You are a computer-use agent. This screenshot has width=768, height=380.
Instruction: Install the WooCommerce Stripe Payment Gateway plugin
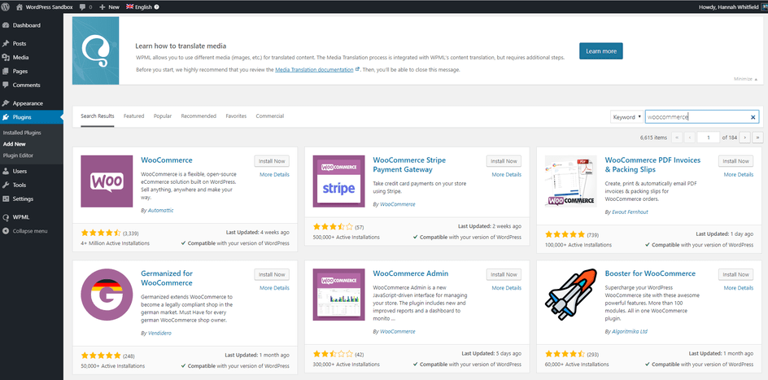(x=504, y=161)
